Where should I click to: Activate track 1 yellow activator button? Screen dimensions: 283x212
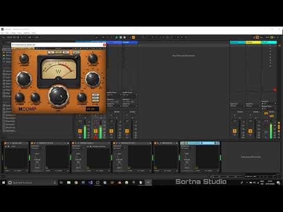(x=80, y=131)
